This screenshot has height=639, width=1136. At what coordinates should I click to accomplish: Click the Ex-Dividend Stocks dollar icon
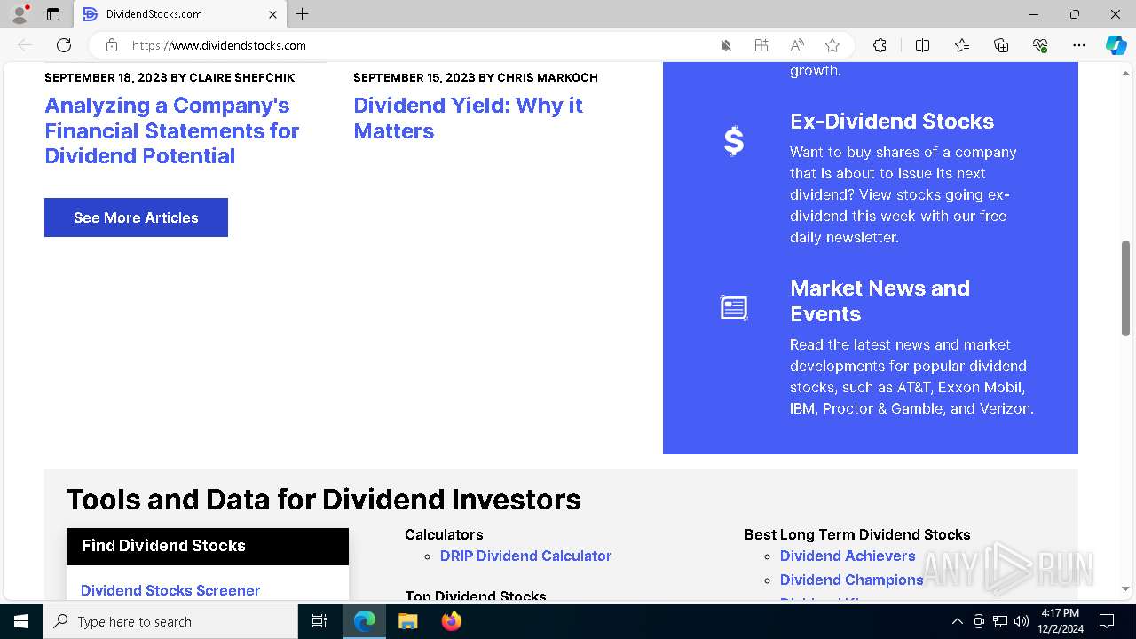pyautogui.click(x=734, y=141)
